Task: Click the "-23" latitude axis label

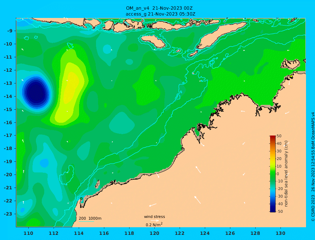Action: tap(8, 214)
